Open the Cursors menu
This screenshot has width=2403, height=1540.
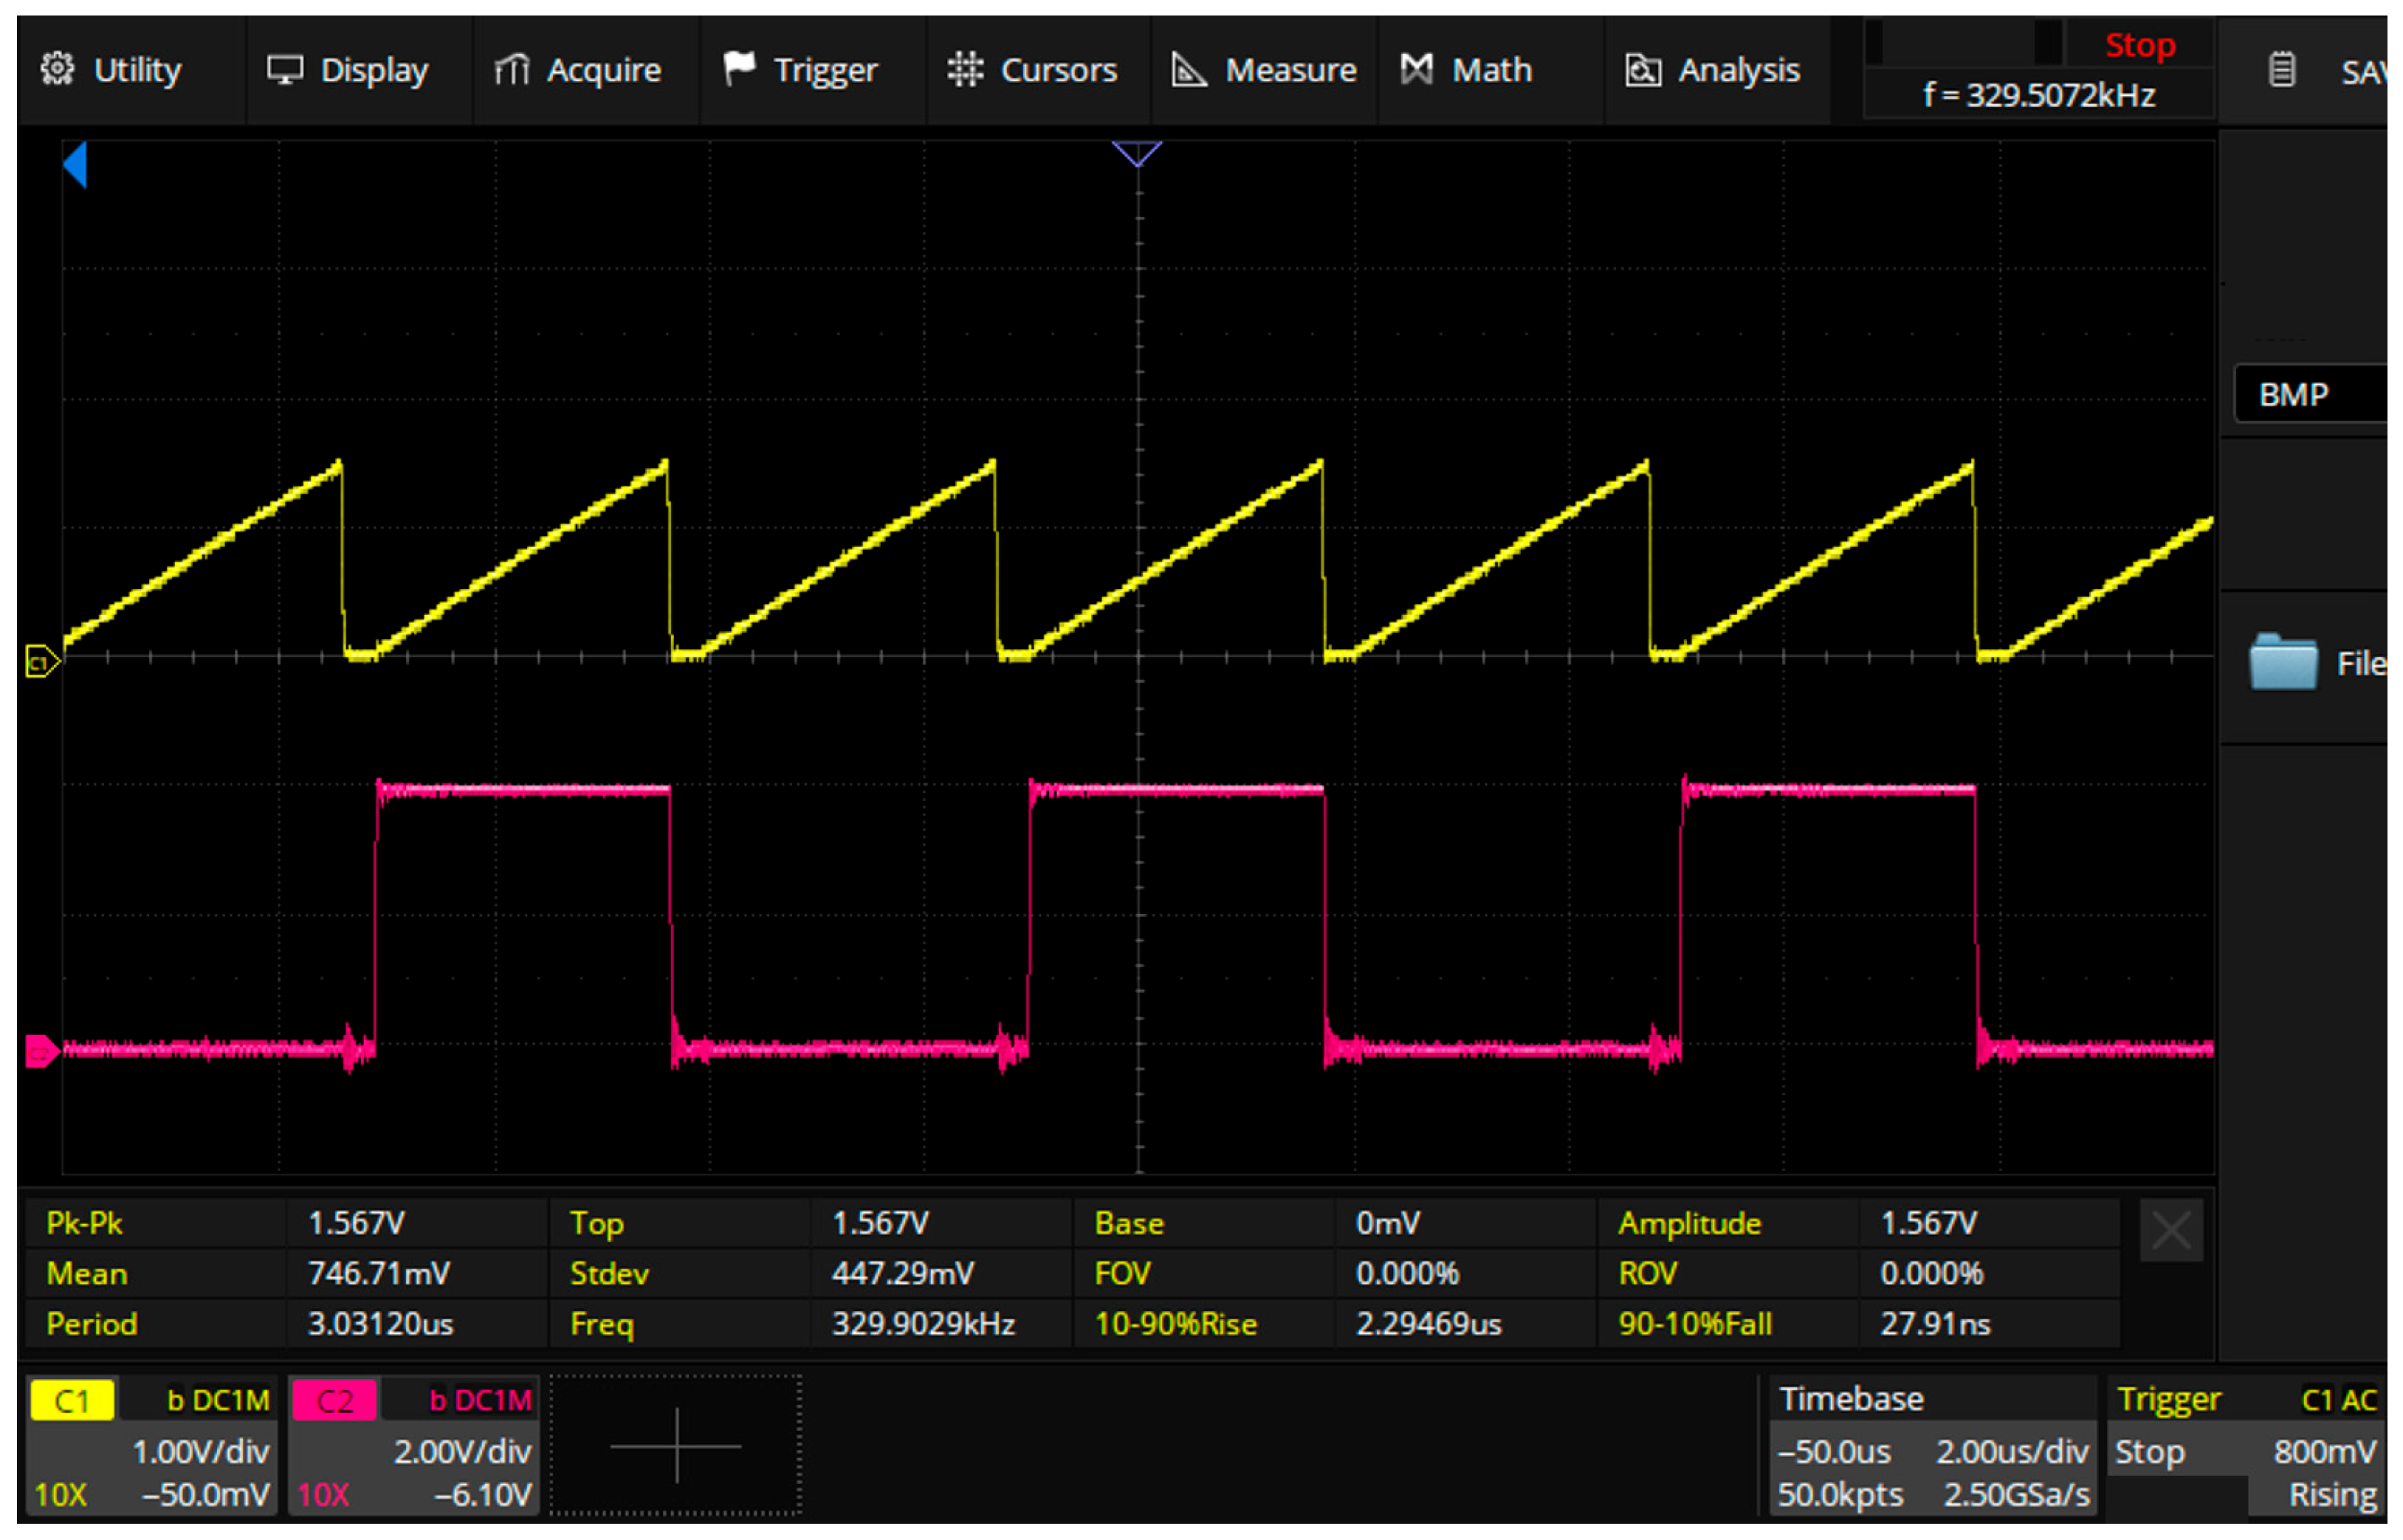1038,70
